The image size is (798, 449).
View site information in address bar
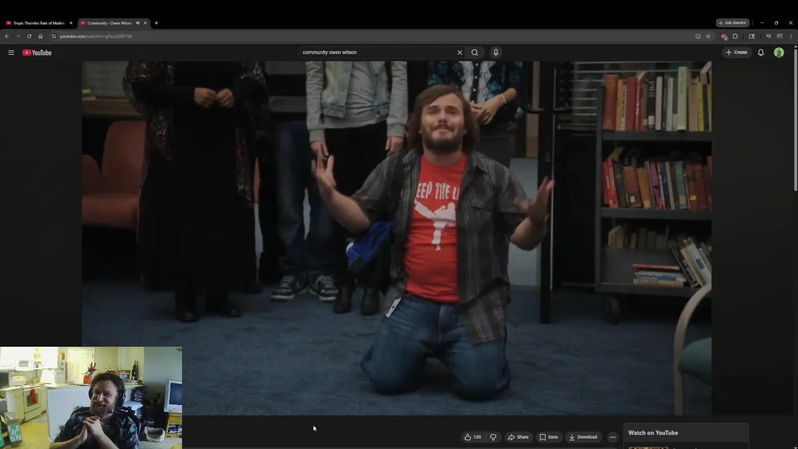[54, 36]
